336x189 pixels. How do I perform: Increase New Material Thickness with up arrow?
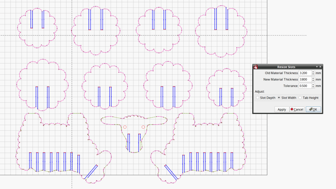[x=313, y=78]
